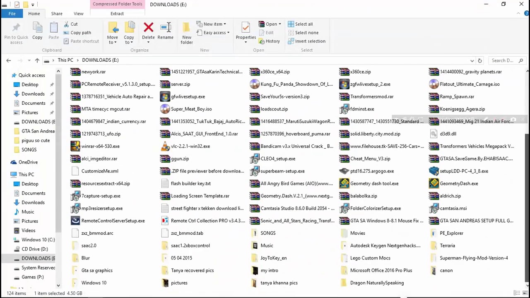Open the Move to dropdown arrow
Screen dimensions: 530x298
pyautogui.click(x=115, y=43)
